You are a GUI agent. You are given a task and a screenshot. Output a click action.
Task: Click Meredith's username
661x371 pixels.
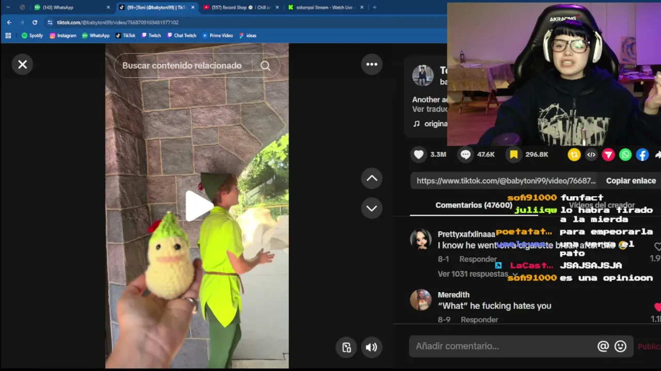point(453,295)
